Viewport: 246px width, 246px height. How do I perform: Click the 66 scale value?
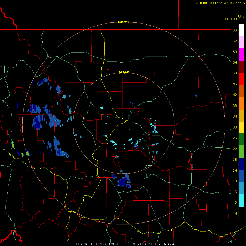pyautogui.click(x=235, y=30)
